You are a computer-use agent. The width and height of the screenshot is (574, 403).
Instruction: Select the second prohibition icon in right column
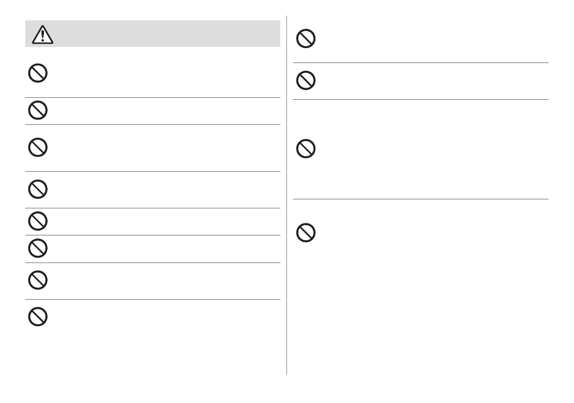(306, 80)
